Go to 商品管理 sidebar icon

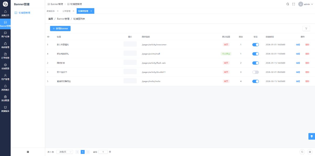[5, 45]
